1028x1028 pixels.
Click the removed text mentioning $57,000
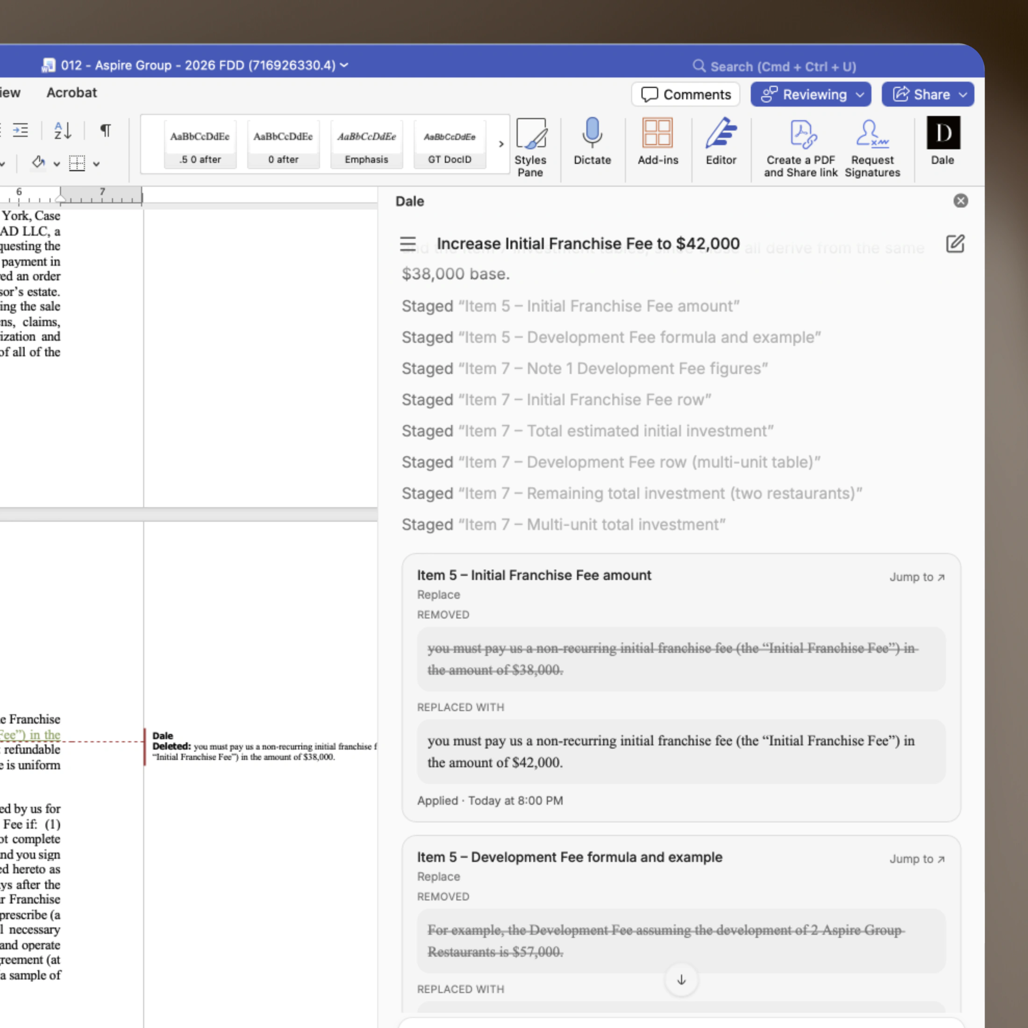(681, 941)
